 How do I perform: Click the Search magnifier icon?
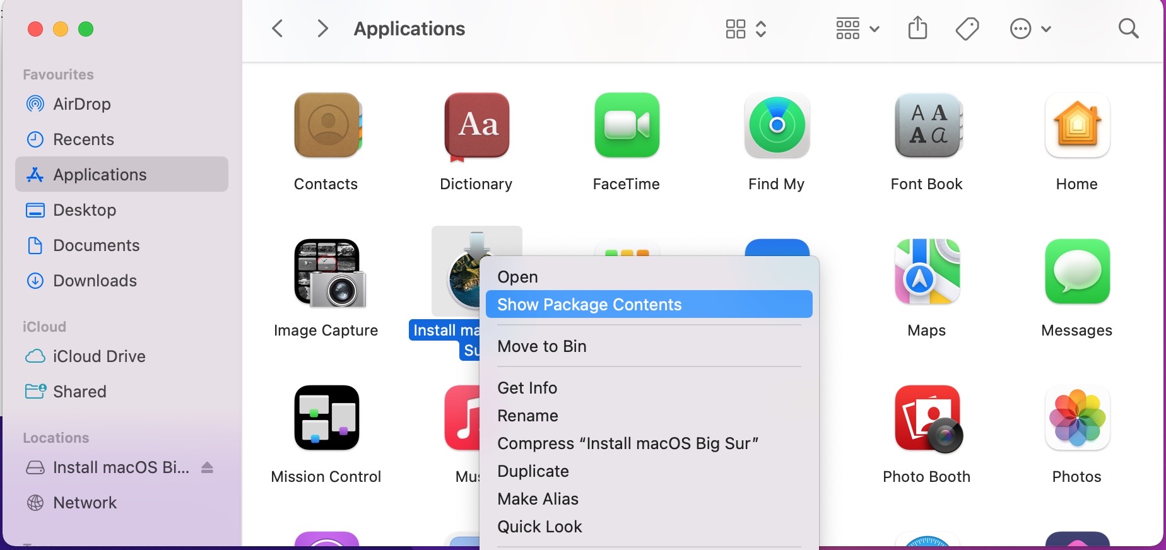tap(1128, 28)
